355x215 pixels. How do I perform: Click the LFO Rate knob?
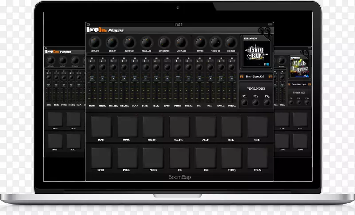click(181, 43)
